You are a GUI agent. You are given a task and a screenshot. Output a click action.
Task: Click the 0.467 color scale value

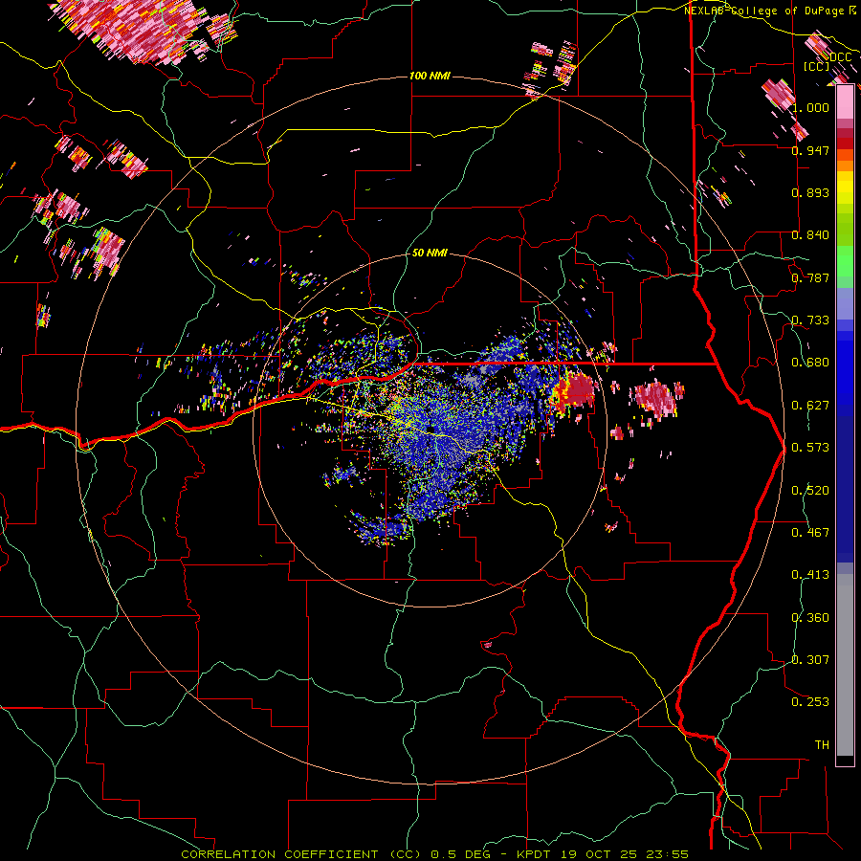[810, 533]
